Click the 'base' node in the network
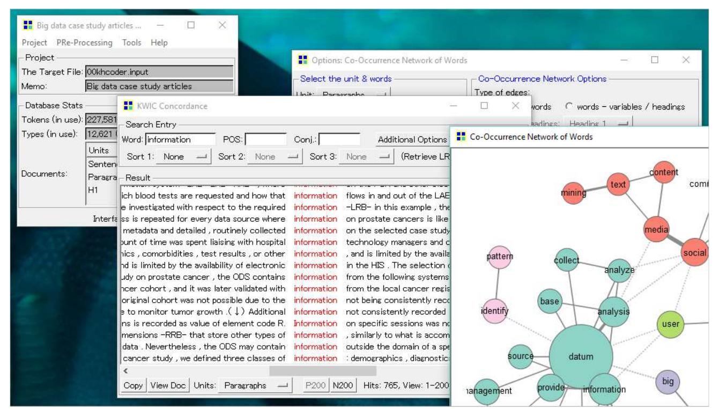This screenshot has height=409, width=719. [550, 302]
